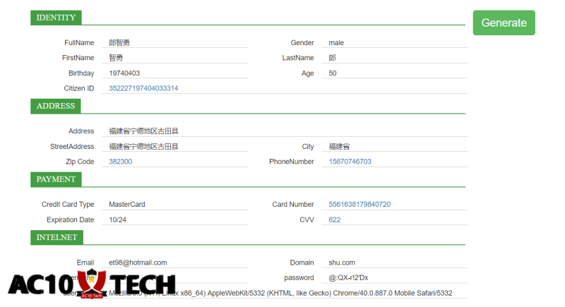Click the FullName field
This screenshot has width=565, height=307.
point(177,42)
